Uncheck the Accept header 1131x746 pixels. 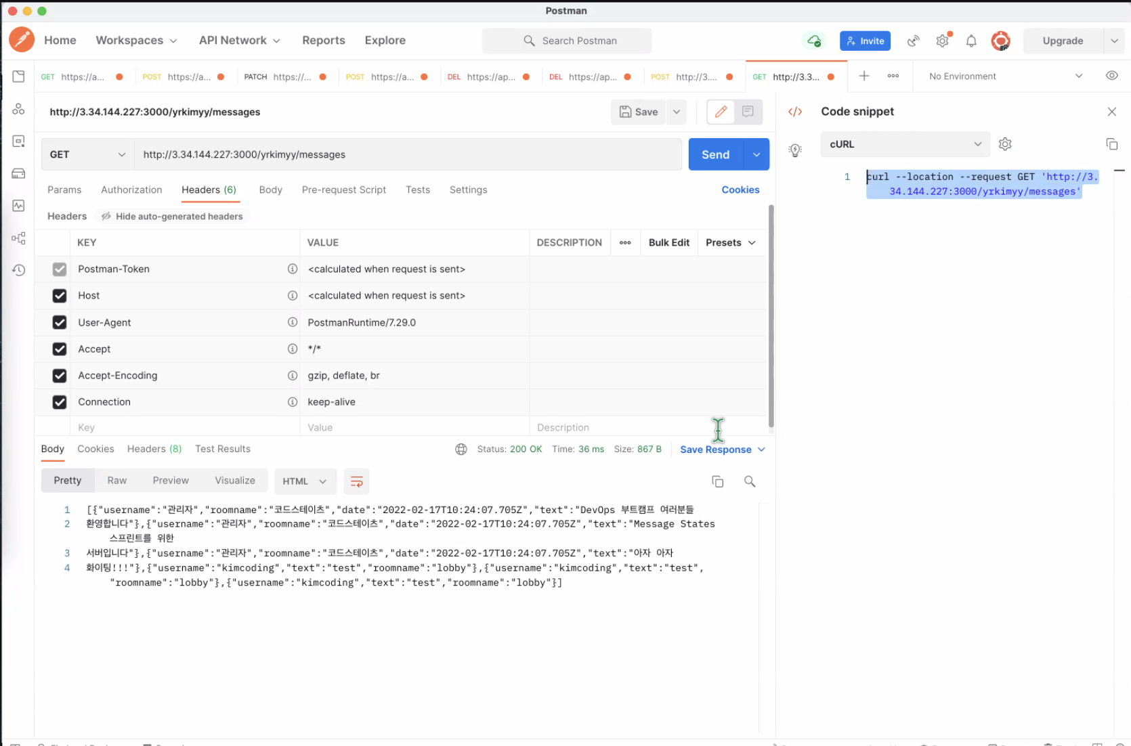(x=60, y=349)
